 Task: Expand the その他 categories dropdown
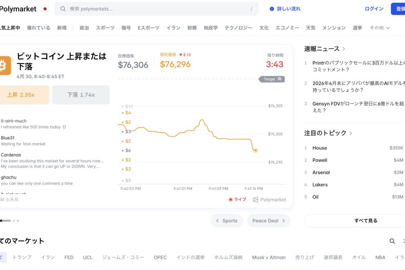tap(379, 27)
